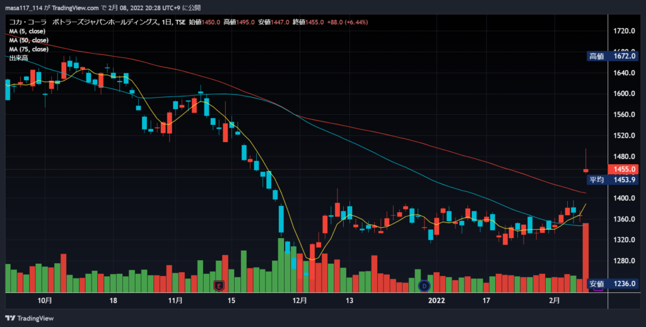Click the 安値1447.0 value in the header
Viewport: 646px width, 327px height.
click(274, 22)
